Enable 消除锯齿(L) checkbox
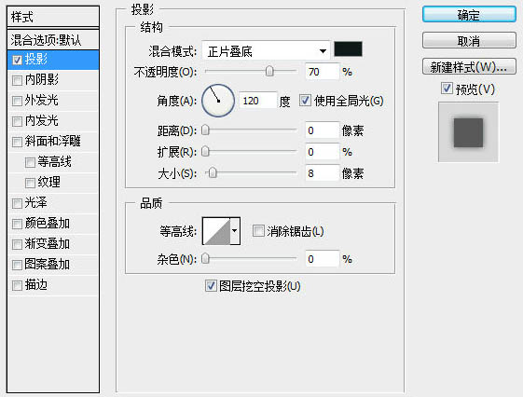This screenshot has width=523, height=397. [x=258, y=231]
